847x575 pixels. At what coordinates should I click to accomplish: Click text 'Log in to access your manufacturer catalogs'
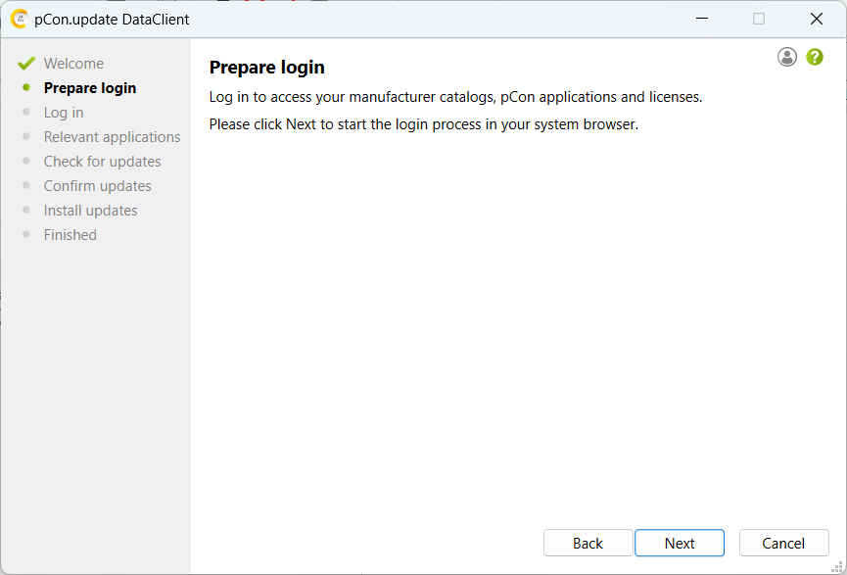(352, 97)
